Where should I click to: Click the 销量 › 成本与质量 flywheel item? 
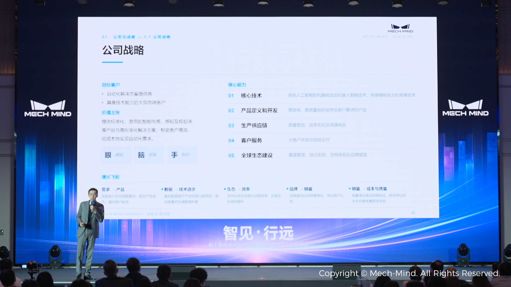pos(378,195)
